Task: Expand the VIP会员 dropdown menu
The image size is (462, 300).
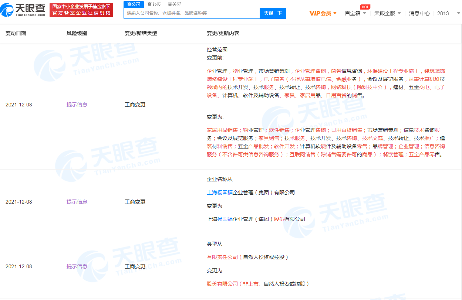Action: 323,13
